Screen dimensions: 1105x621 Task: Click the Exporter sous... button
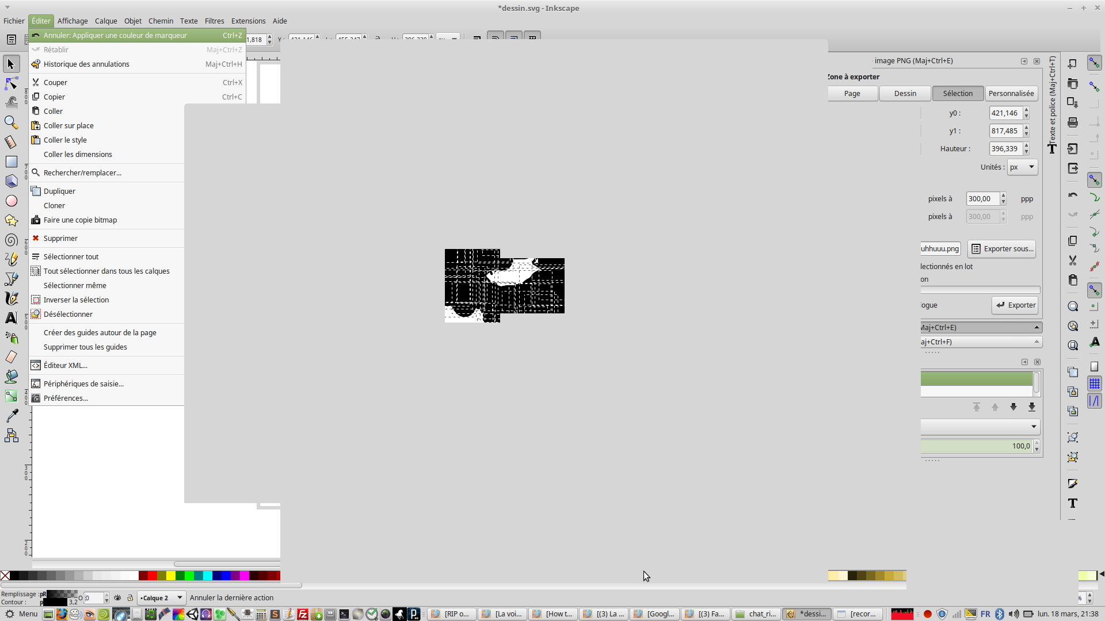pyautogui.click(x=1002, y=249)
